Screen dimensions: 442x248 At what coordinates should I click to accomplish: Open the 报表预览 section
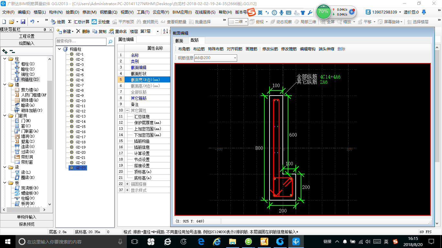(27, 224)
